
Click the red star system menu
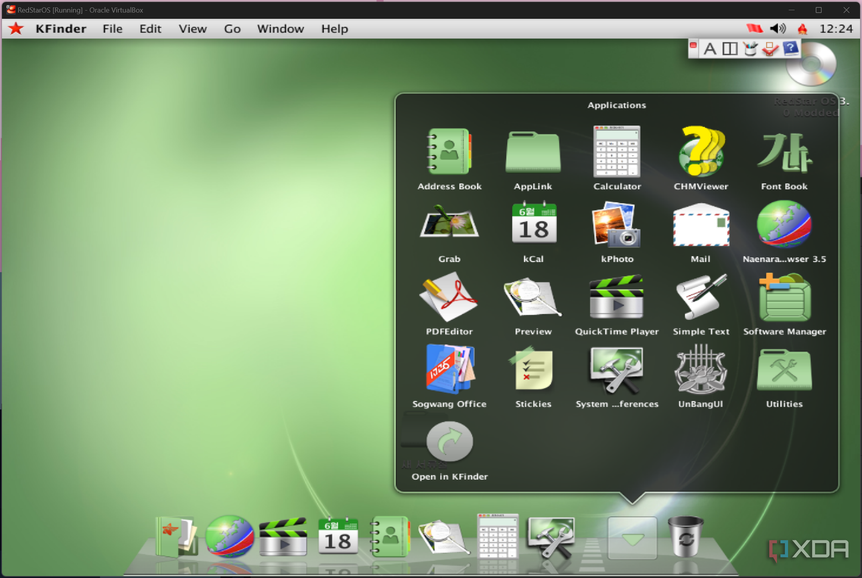[x=16, y=29]
